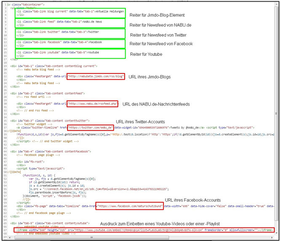Image resolution: width=281 pixels, height=241 pixels.
Task: Click the div id="tab-2" contentfeed line
Action: coord(48,93)
